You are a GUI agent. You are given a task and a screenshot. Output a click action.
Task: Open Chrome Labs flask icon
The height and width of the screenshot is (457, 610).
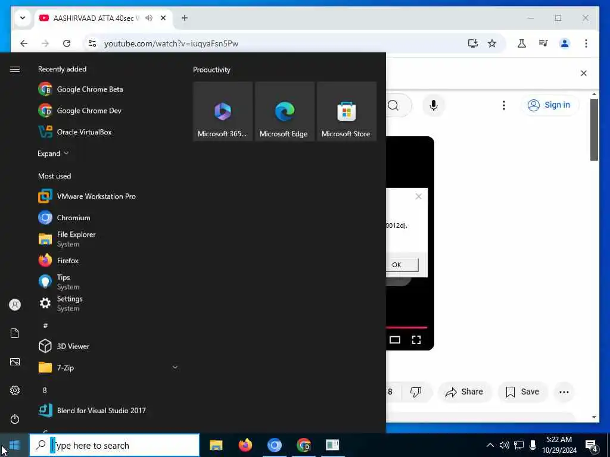(522, 43)
